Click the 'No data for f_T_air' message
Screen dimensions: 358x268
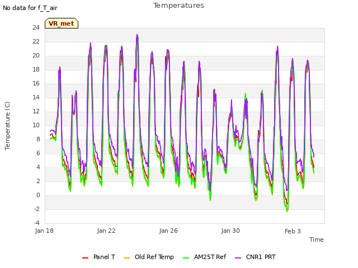point(30,8)
